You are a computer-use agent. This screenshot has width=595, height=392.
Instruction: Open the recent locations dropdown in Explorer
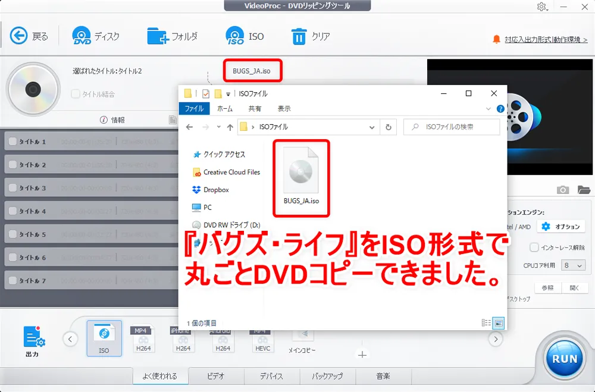coord(218,127)
